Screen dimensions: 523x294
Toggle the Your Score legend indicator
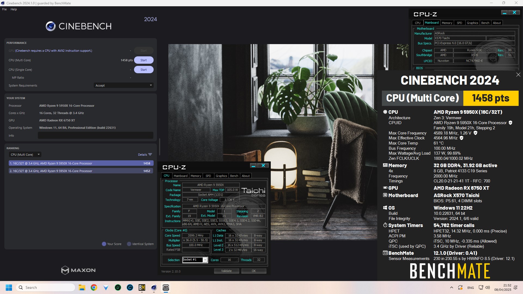point(104,244)
